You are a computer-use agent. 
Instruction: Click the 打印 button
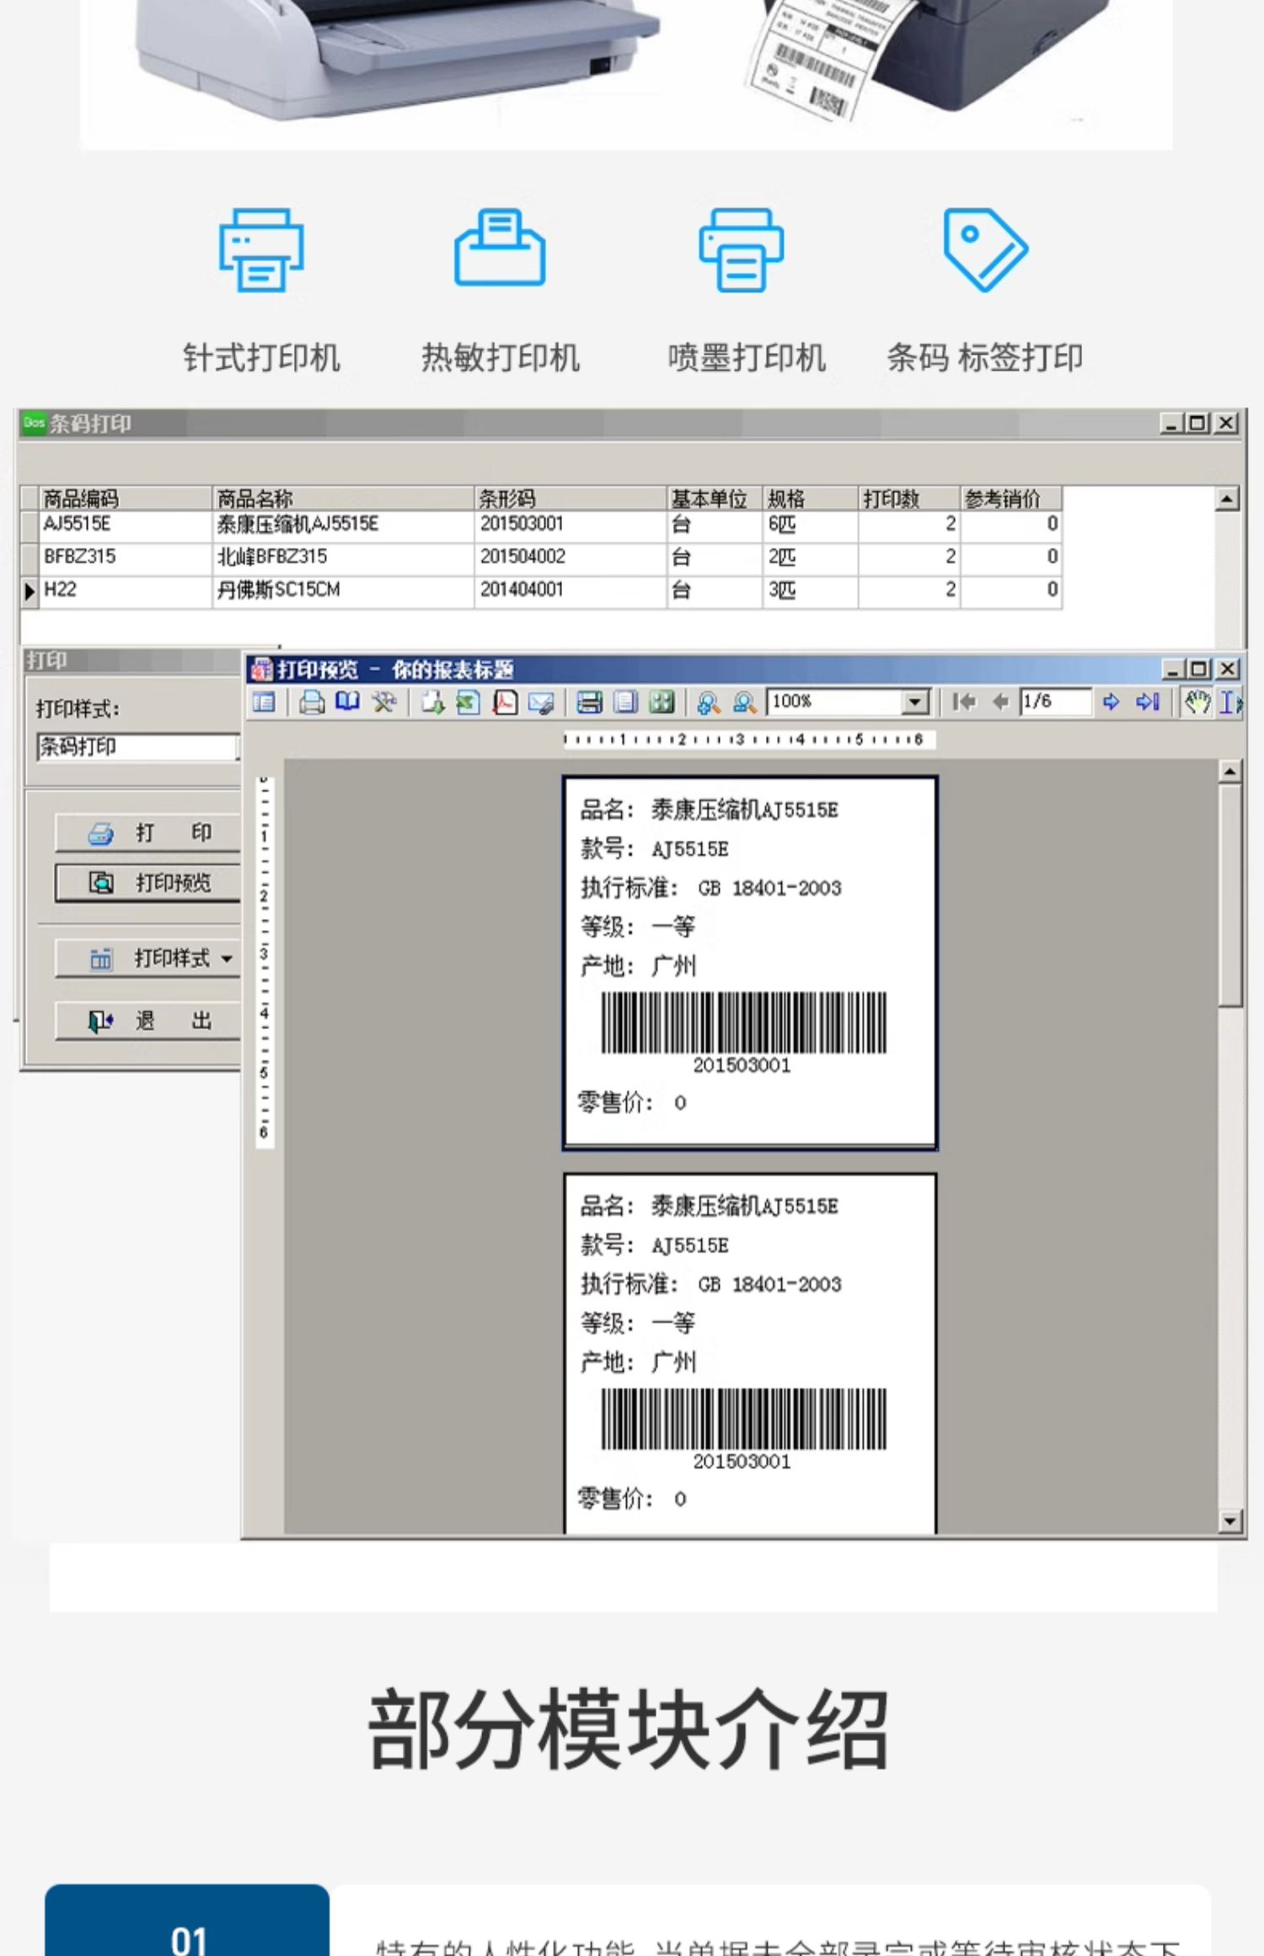tap(148, 833)
